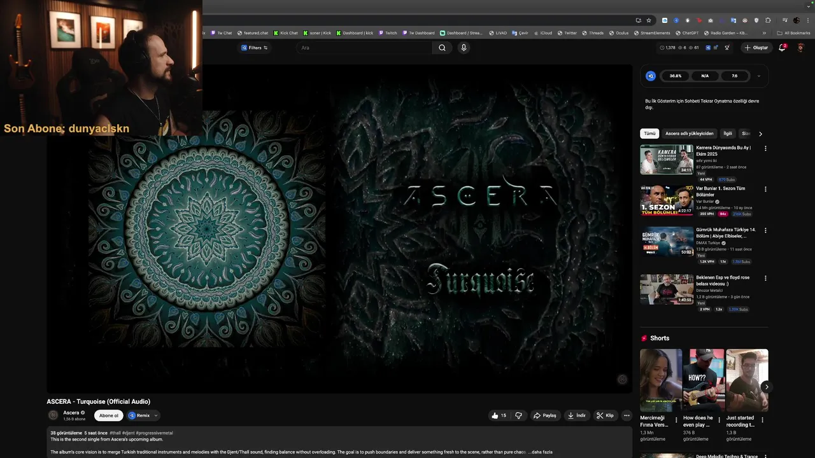Click the Klip button

pos(606,415)
